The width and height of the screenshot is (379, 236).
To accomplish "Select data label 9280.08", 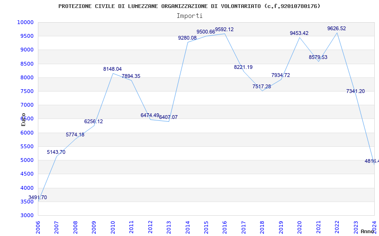I will [187, 38].
